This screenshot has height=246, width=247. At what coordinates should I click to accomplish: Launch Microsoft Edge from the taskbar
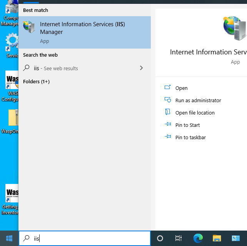[x=198, y=238]
